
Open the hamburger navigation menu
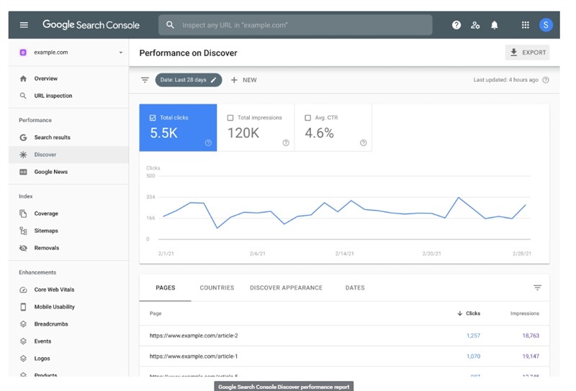click(24, 25)
